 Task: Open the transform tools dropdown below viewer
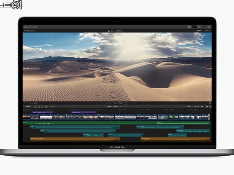(x=26, y=103)
